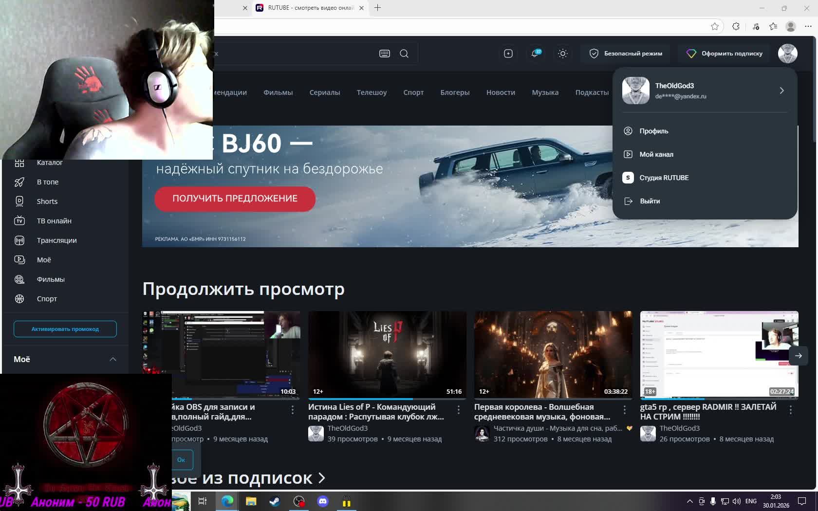Image resolution: width=818 pixels, height=511 pixels.
Task: Open the В топе rocket icon
Action: pyautogui.click(x=19, y=182)
